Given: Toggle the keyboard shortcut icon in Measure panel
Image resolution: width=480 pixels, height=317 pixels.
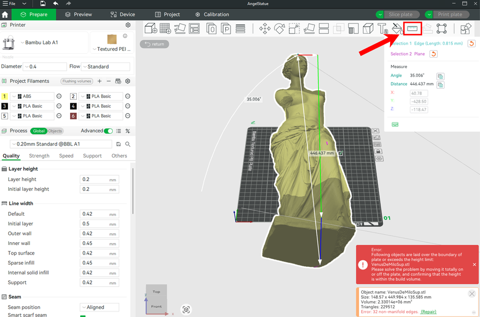Looking at the screenshot, I should pyautogui.click(x=395, y=125).
